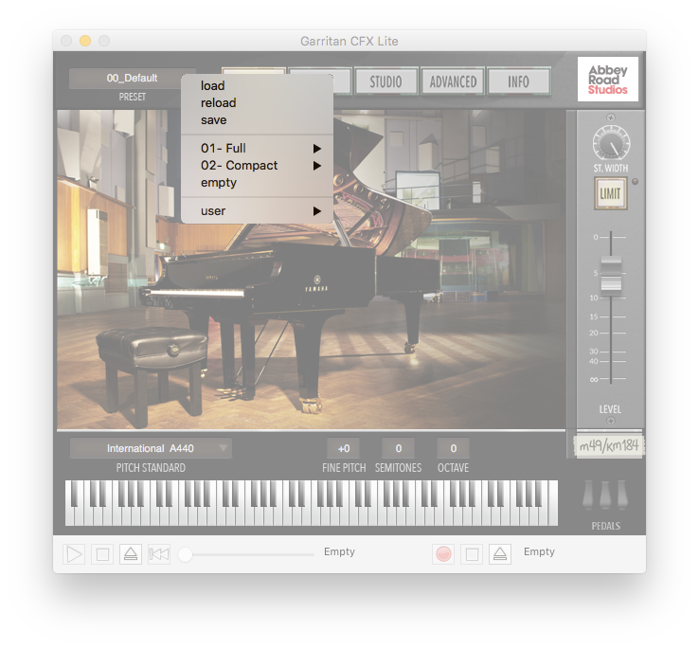This screenshot has width=699, height=649.
Task: Click the on-screen piano keyboard
Action: tap(312, 503)
